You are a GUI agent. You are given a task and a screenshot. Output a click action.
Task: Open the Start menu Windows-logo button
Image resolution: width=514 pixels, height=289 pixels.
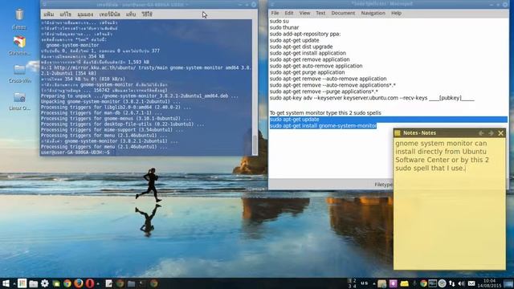(x=6, y=283)
